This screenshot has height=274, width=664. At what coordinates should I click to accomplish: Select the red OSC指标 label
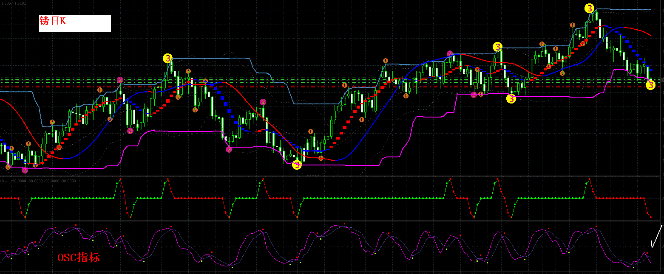click(79, 257)
